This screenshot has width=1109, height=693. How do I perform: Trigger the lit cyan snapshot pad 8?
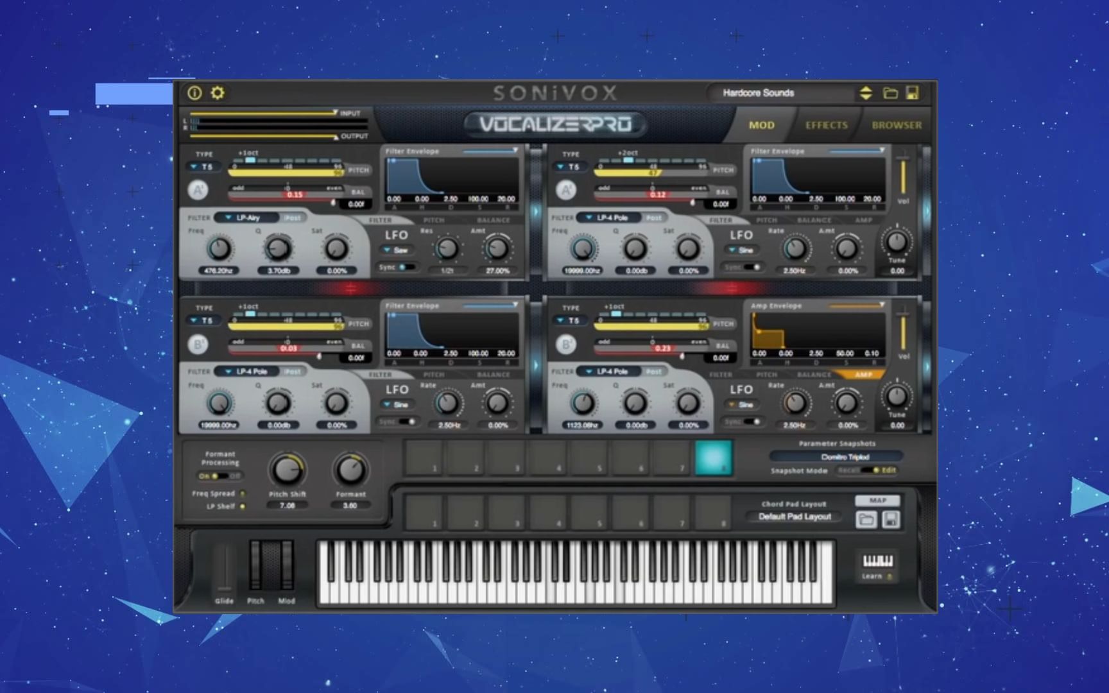click(x=713, y=458)
